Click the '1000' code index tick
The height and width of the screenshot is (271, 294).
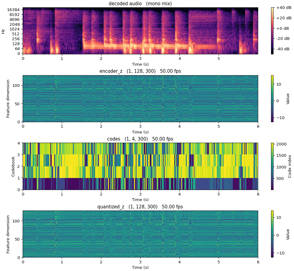coord(282,167)
